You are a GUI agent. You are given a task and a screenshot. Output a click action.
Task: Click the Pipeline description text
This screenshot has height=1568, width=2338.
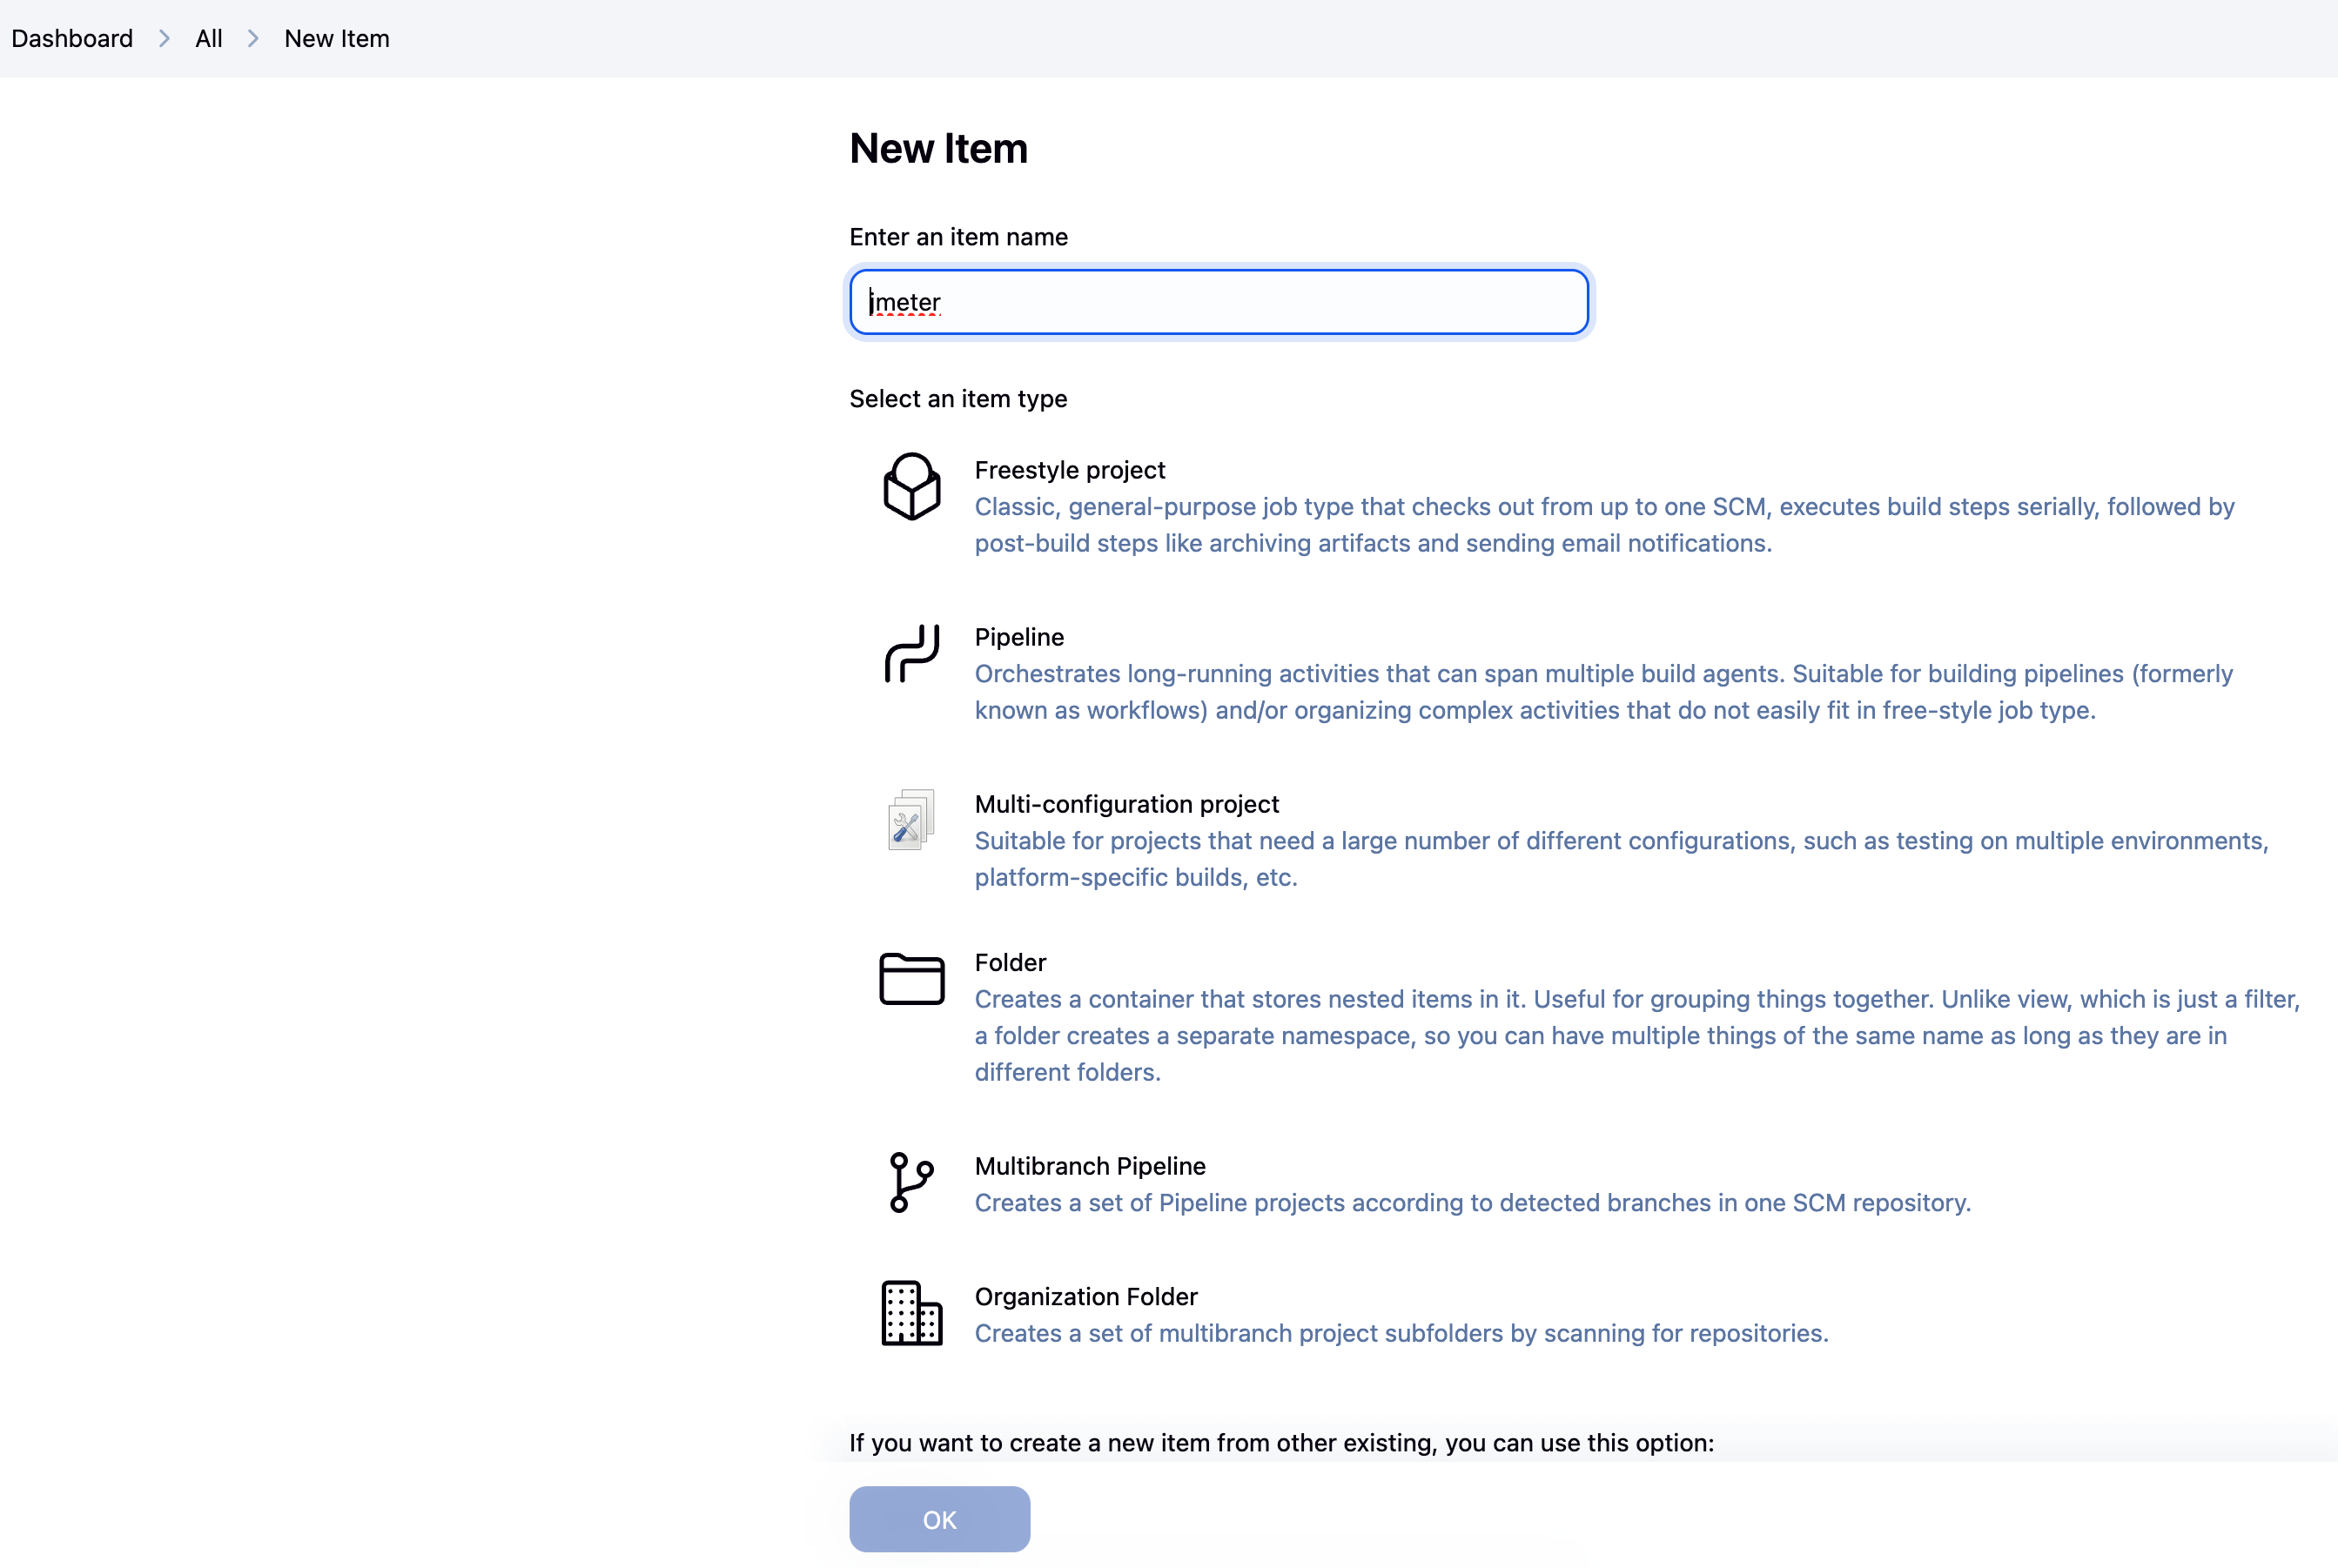(1602, 692)
